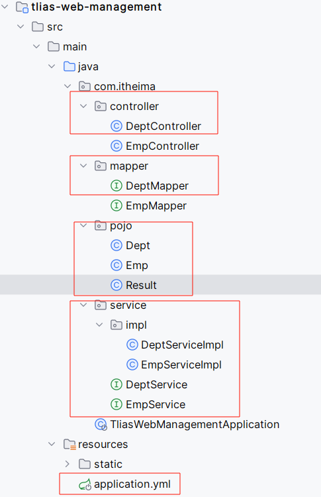The image size is (321, 497).
Task: Click the TliasWebManagementApplication run class icon
Action: [101, 424]
